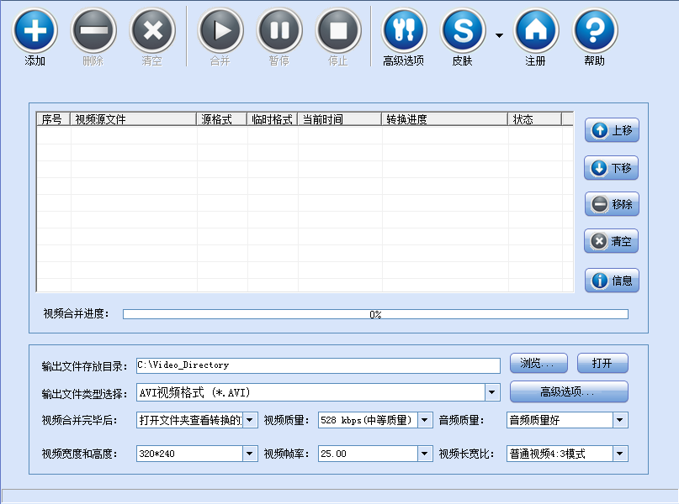Sort by 视频源文件 column header
This screenshot has height=504, width=679.
coord(134,119)
